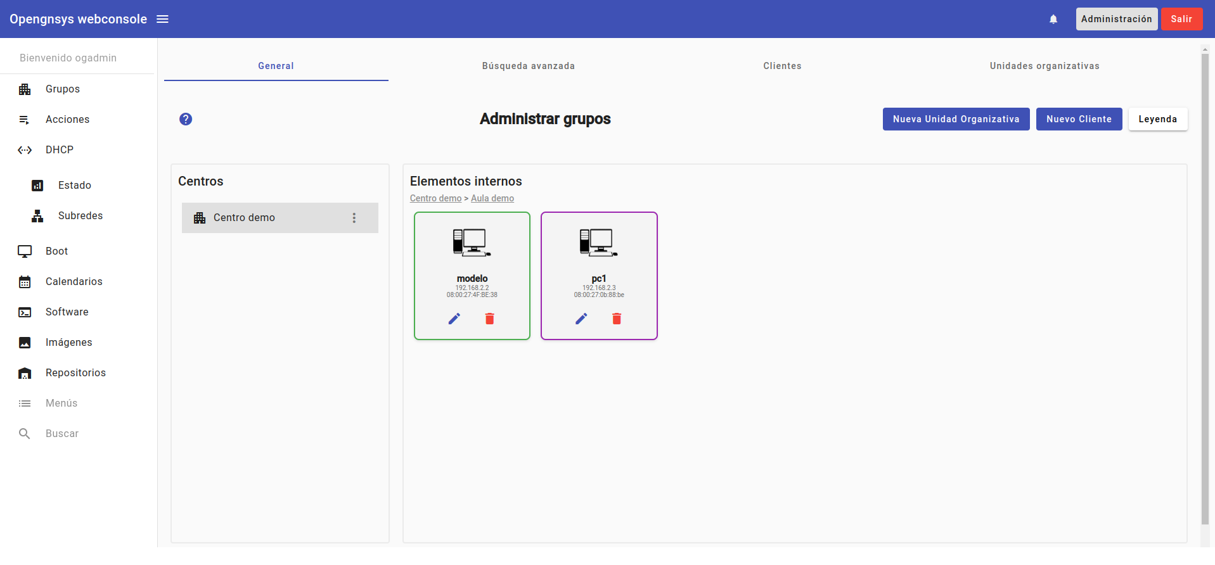This screenshot has width=1215, height=565.
Task: Open the Clientes tab
Action: (782, 66)
